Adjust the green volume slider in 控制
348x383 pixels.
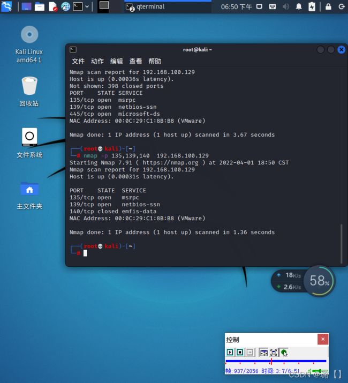click(x=320, y=371)
